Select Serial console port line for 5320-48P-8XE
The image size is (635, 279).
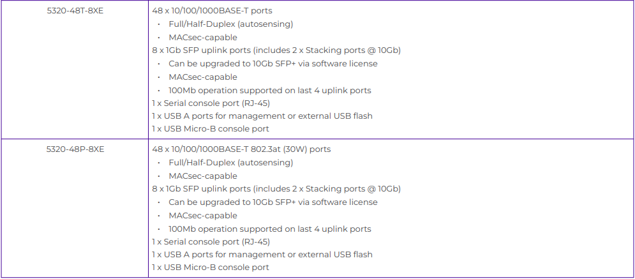click(211, 242)
